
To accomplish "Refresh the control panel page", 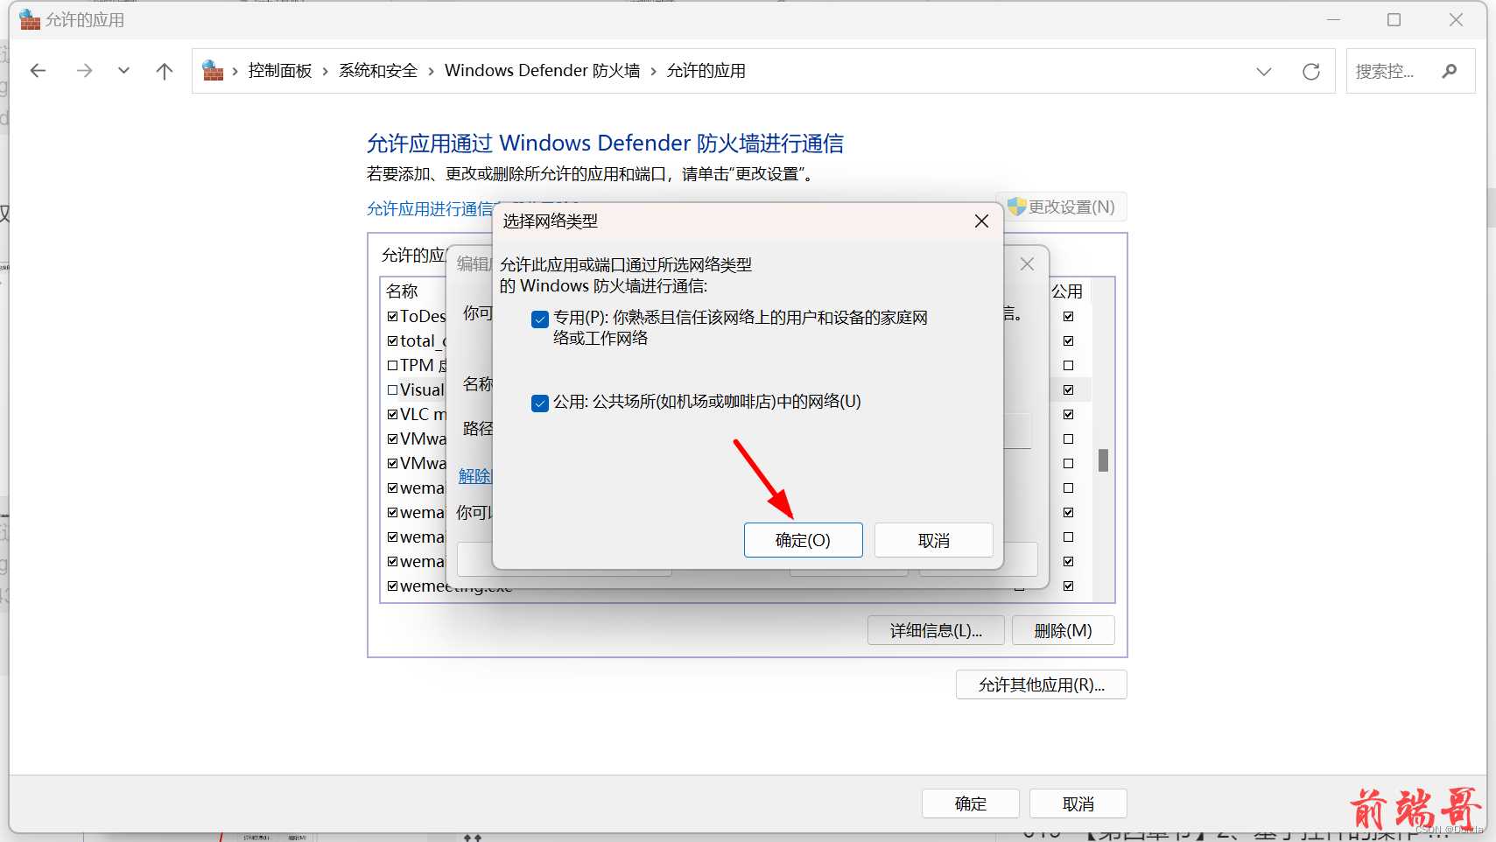I will pos(1310,72).
